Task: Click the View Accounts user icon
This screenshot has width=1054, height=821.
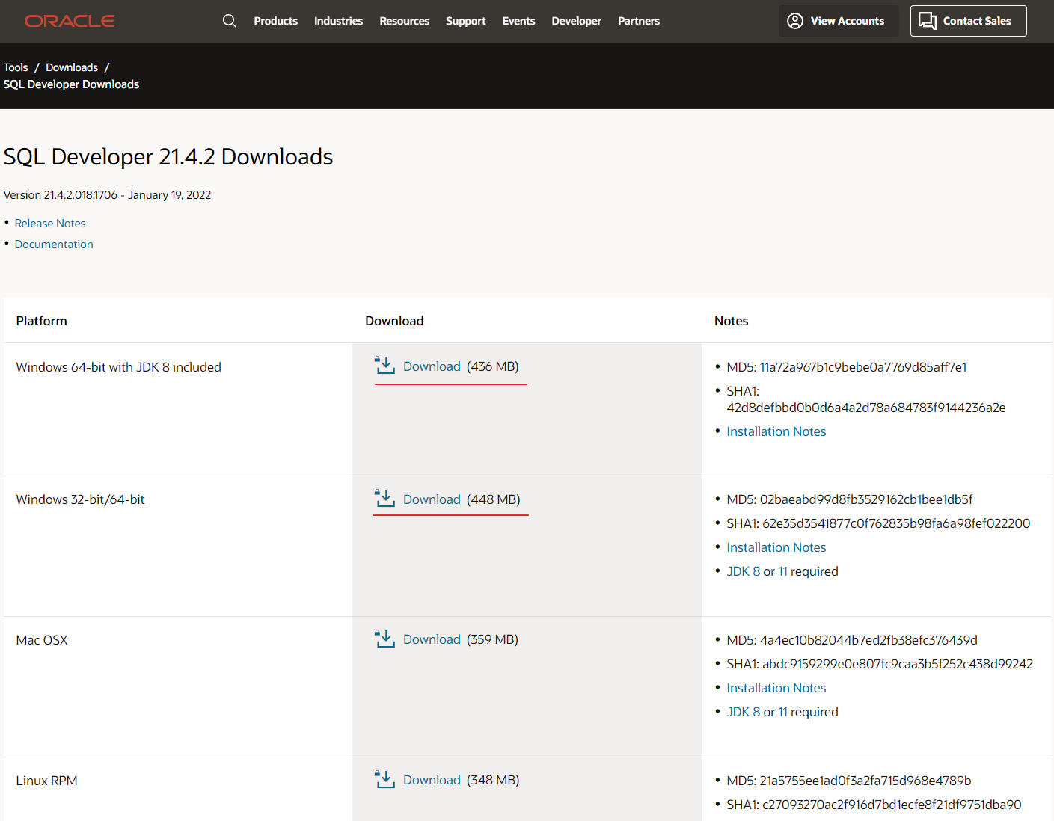Action: click(x=795, y=21)
